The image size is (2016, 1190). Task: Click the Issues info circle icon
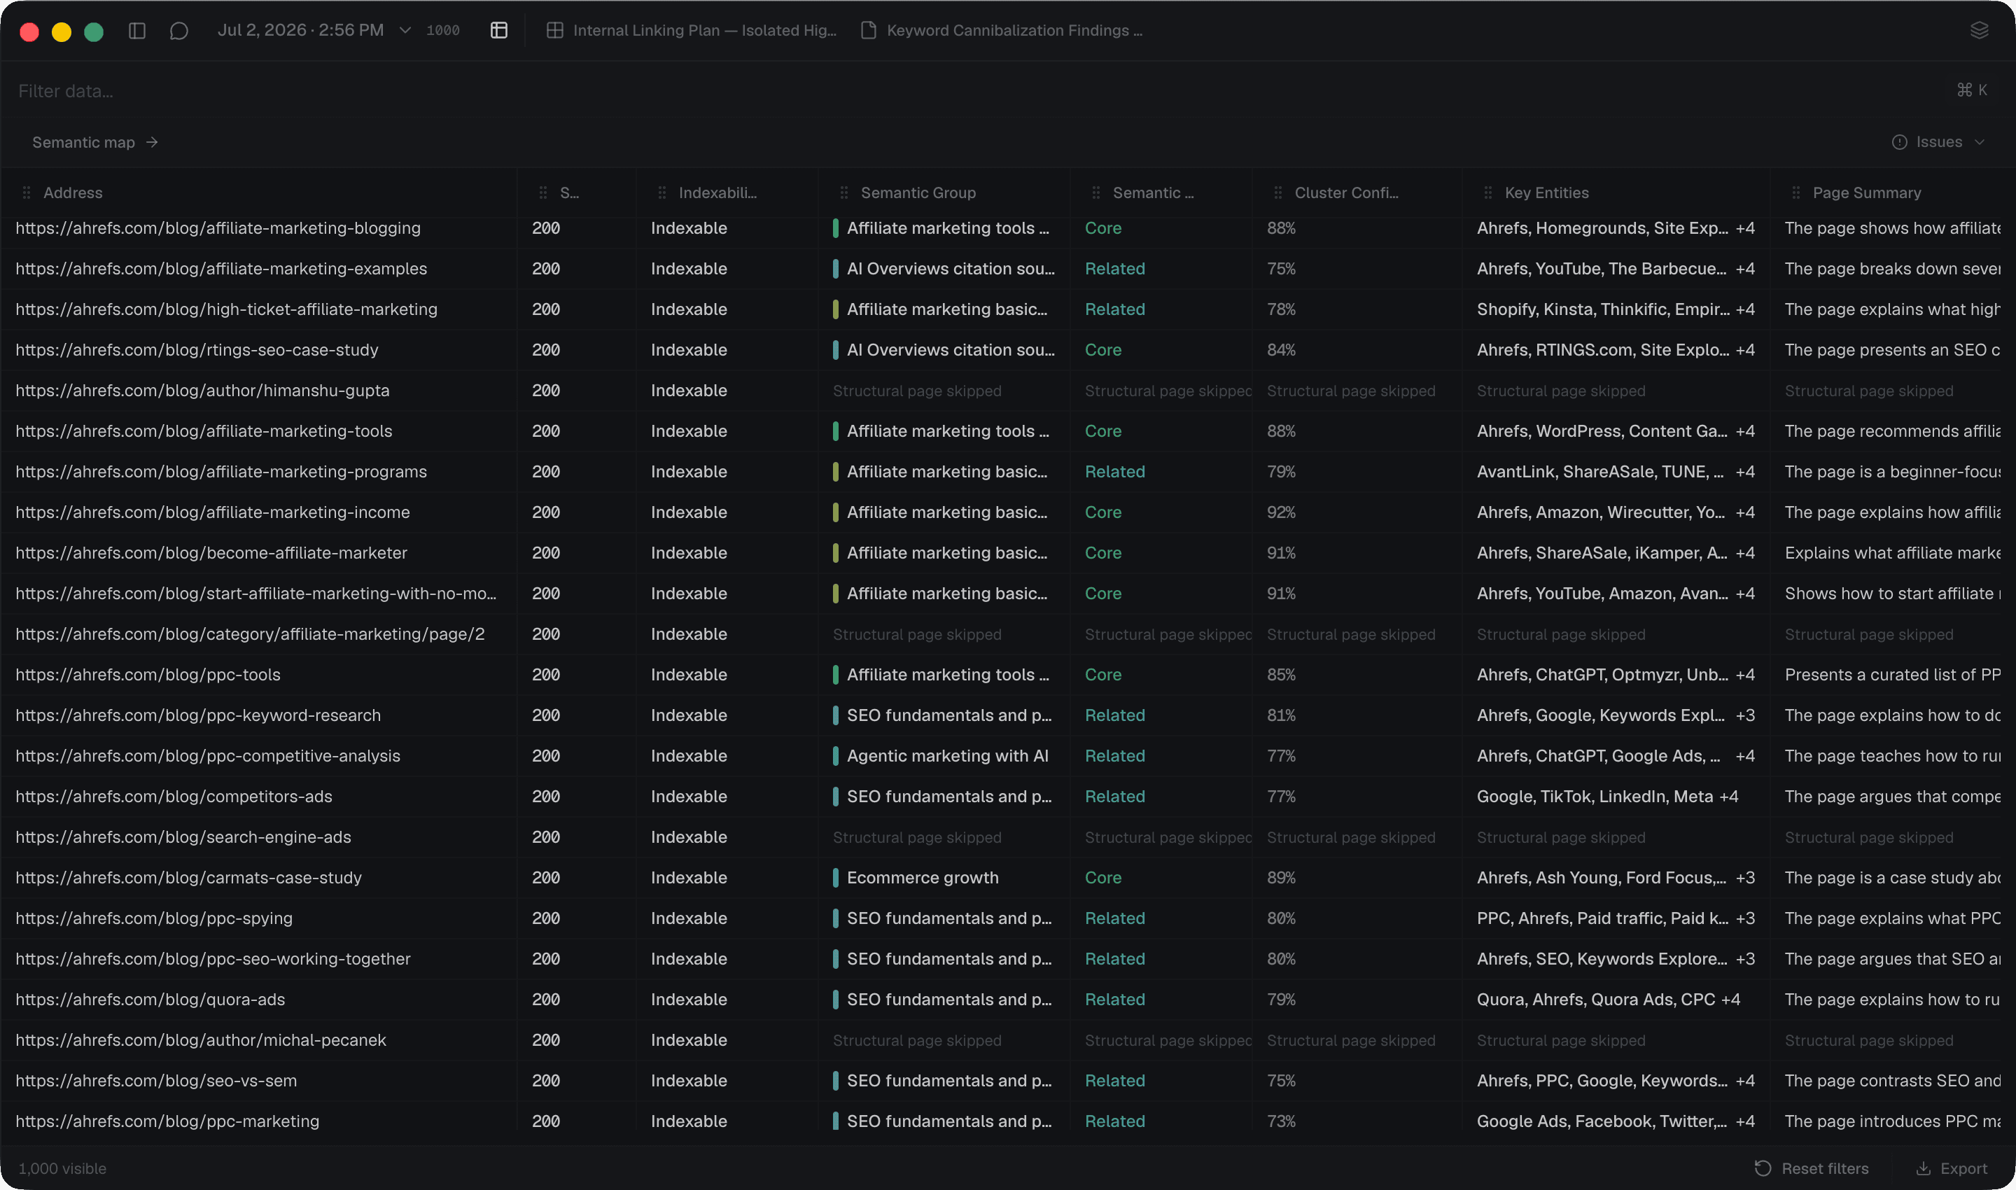tap(1900, 142)
